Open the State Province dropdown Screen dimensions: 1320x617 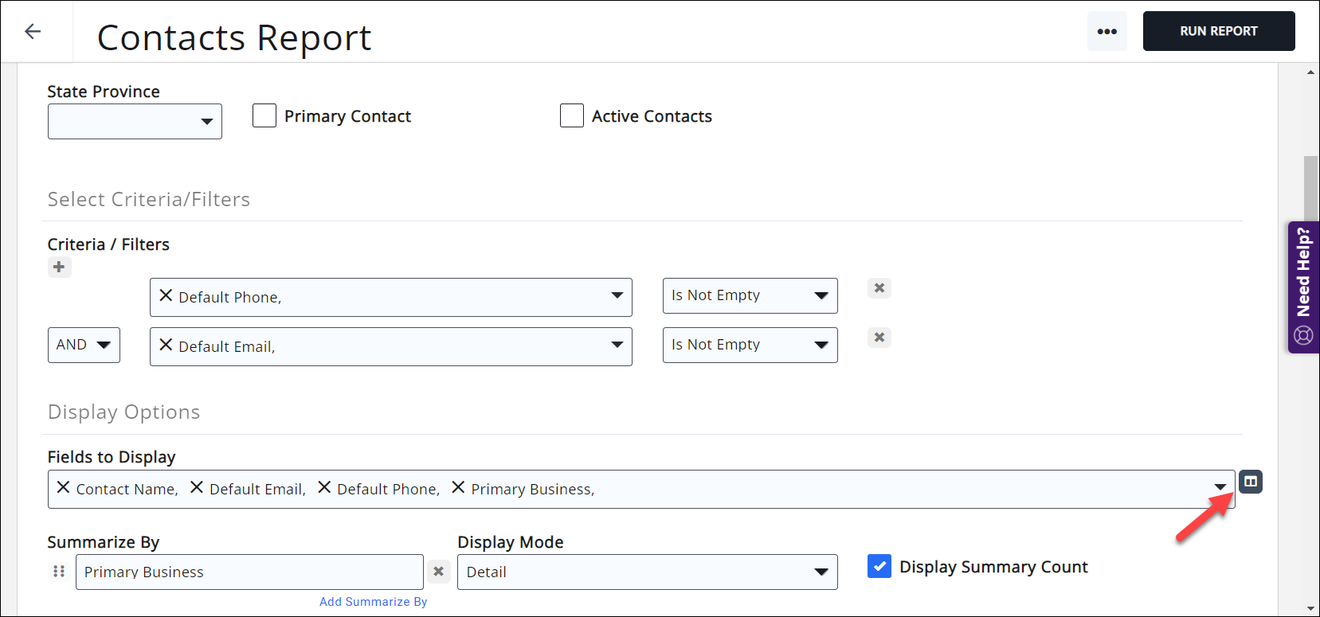tap(135, 122)
